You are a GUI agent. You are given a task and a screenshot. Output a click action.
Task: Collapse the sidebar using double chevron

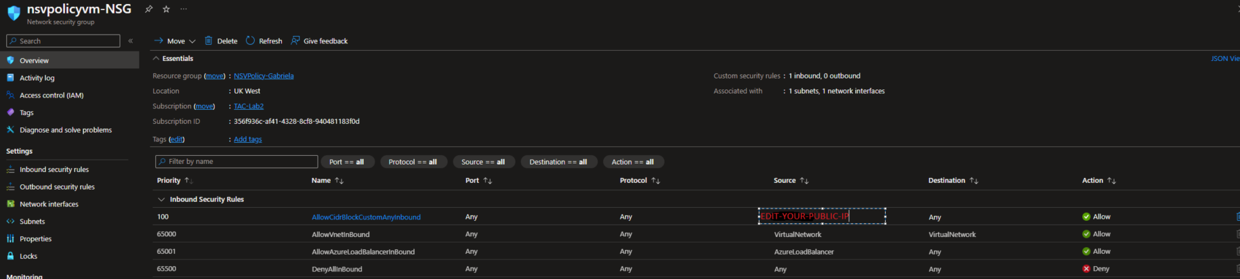(131, 41)
